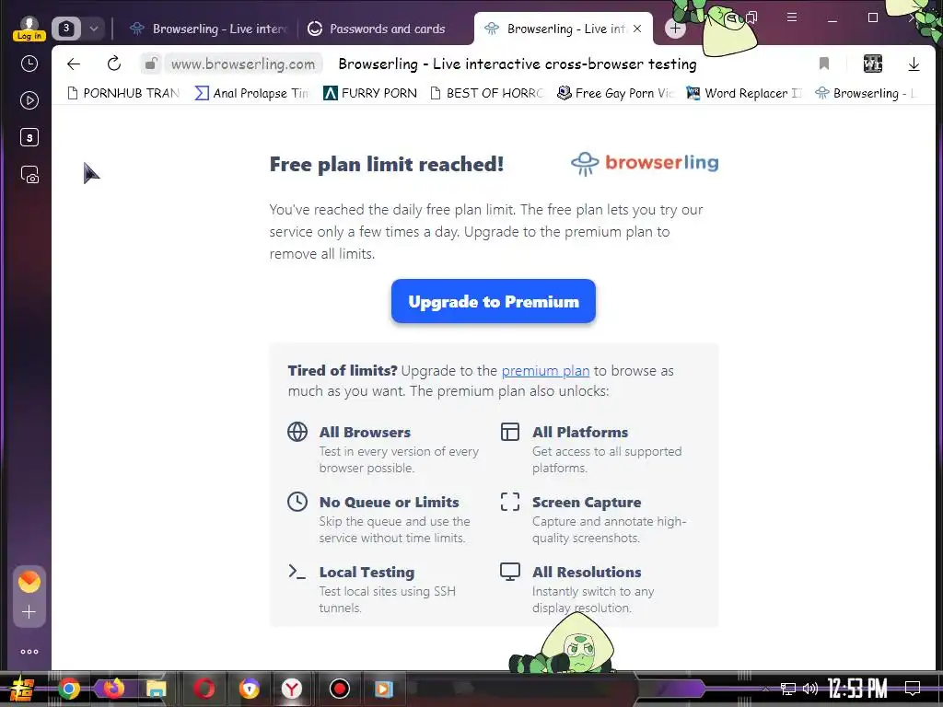Open a new tab with plus button
The width and height of the screenshot is (943, 707).
tap(675, 29)
